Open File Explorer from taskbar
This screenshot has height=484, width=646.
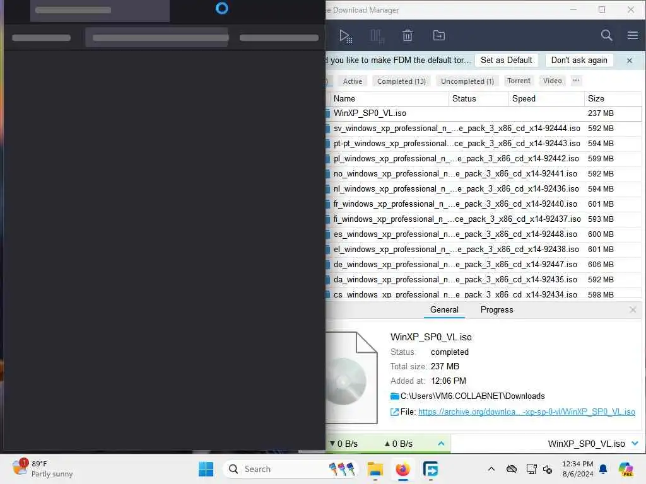[x=375, y=469]
